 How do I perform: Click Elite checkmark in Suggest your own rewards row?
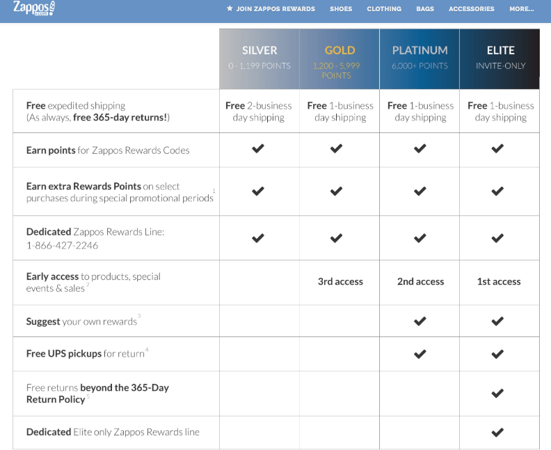tap(497, 321)
